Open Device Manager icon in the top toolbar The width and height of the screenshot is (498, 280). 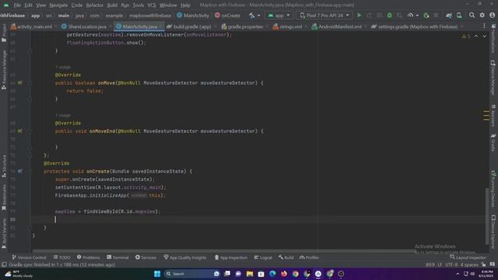pyautogui.click(x=459, y=16)
